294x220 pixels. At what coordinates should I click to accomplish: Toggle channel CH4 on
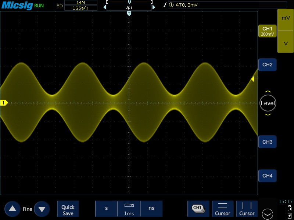pyautogui.click(x=267, y=176)
